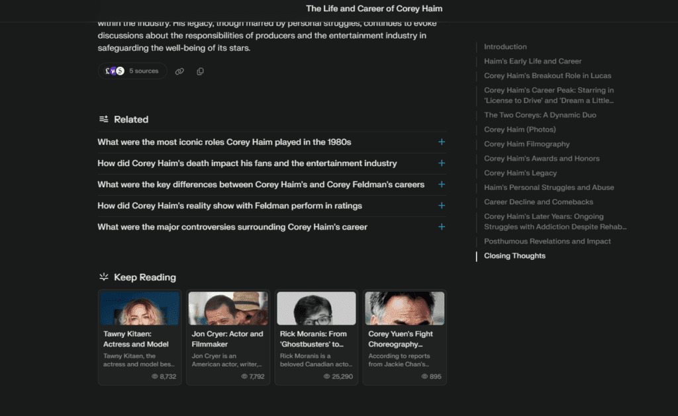Click the copy link icon beside sources
This screenshot has height=416, width=678.
pos(179,71)
